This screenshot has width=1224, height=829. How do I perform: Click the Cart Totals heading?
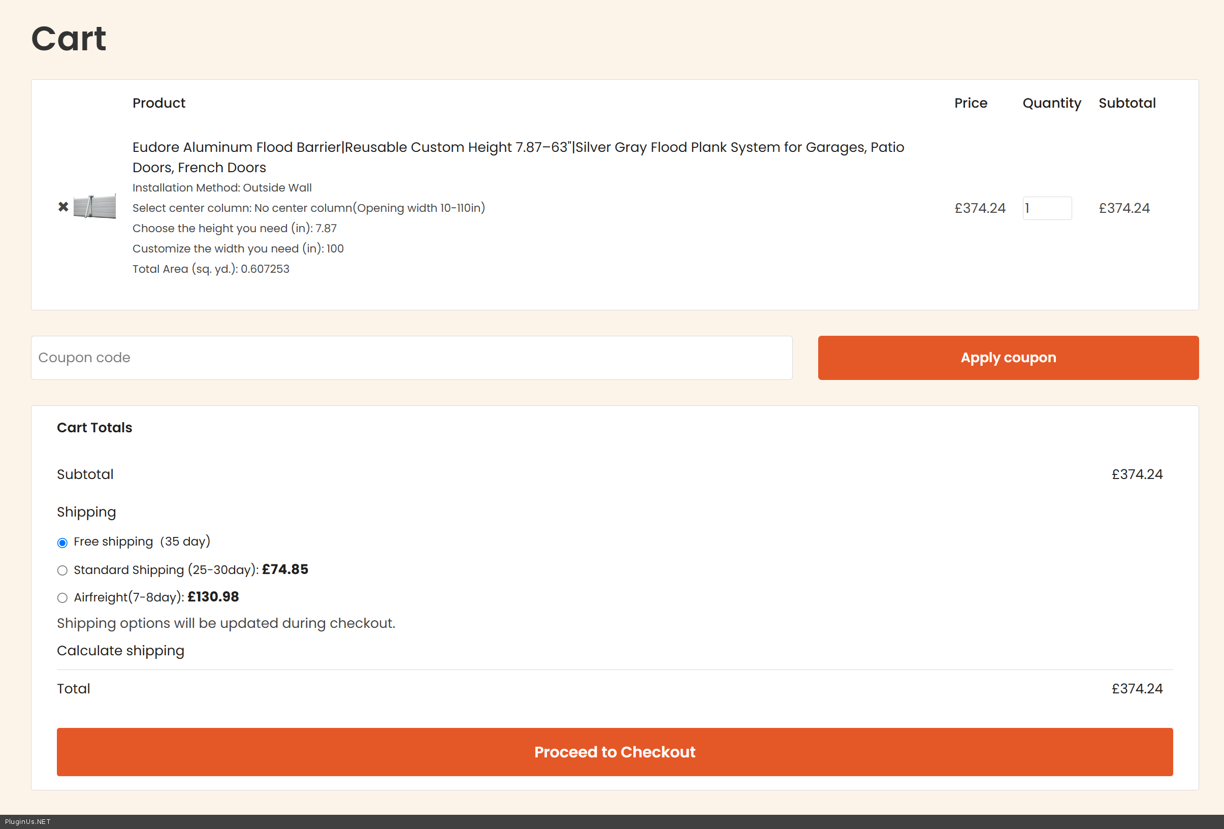tap(94, 428)
